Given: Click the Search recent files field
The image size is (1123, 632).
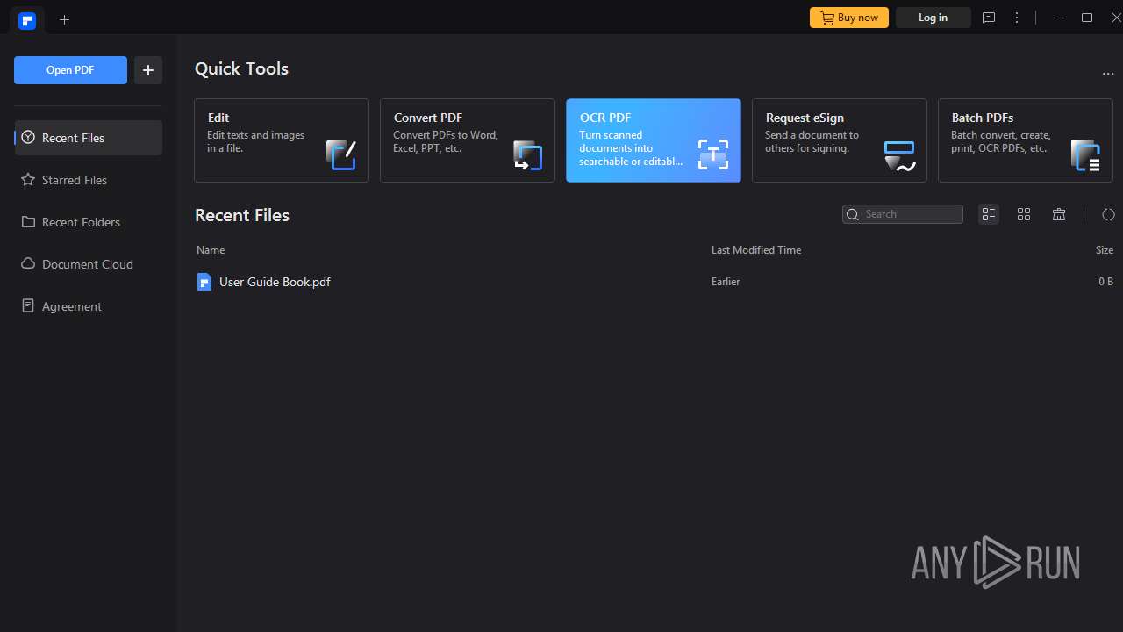Looking at the screenshot, I should [903, 214].
